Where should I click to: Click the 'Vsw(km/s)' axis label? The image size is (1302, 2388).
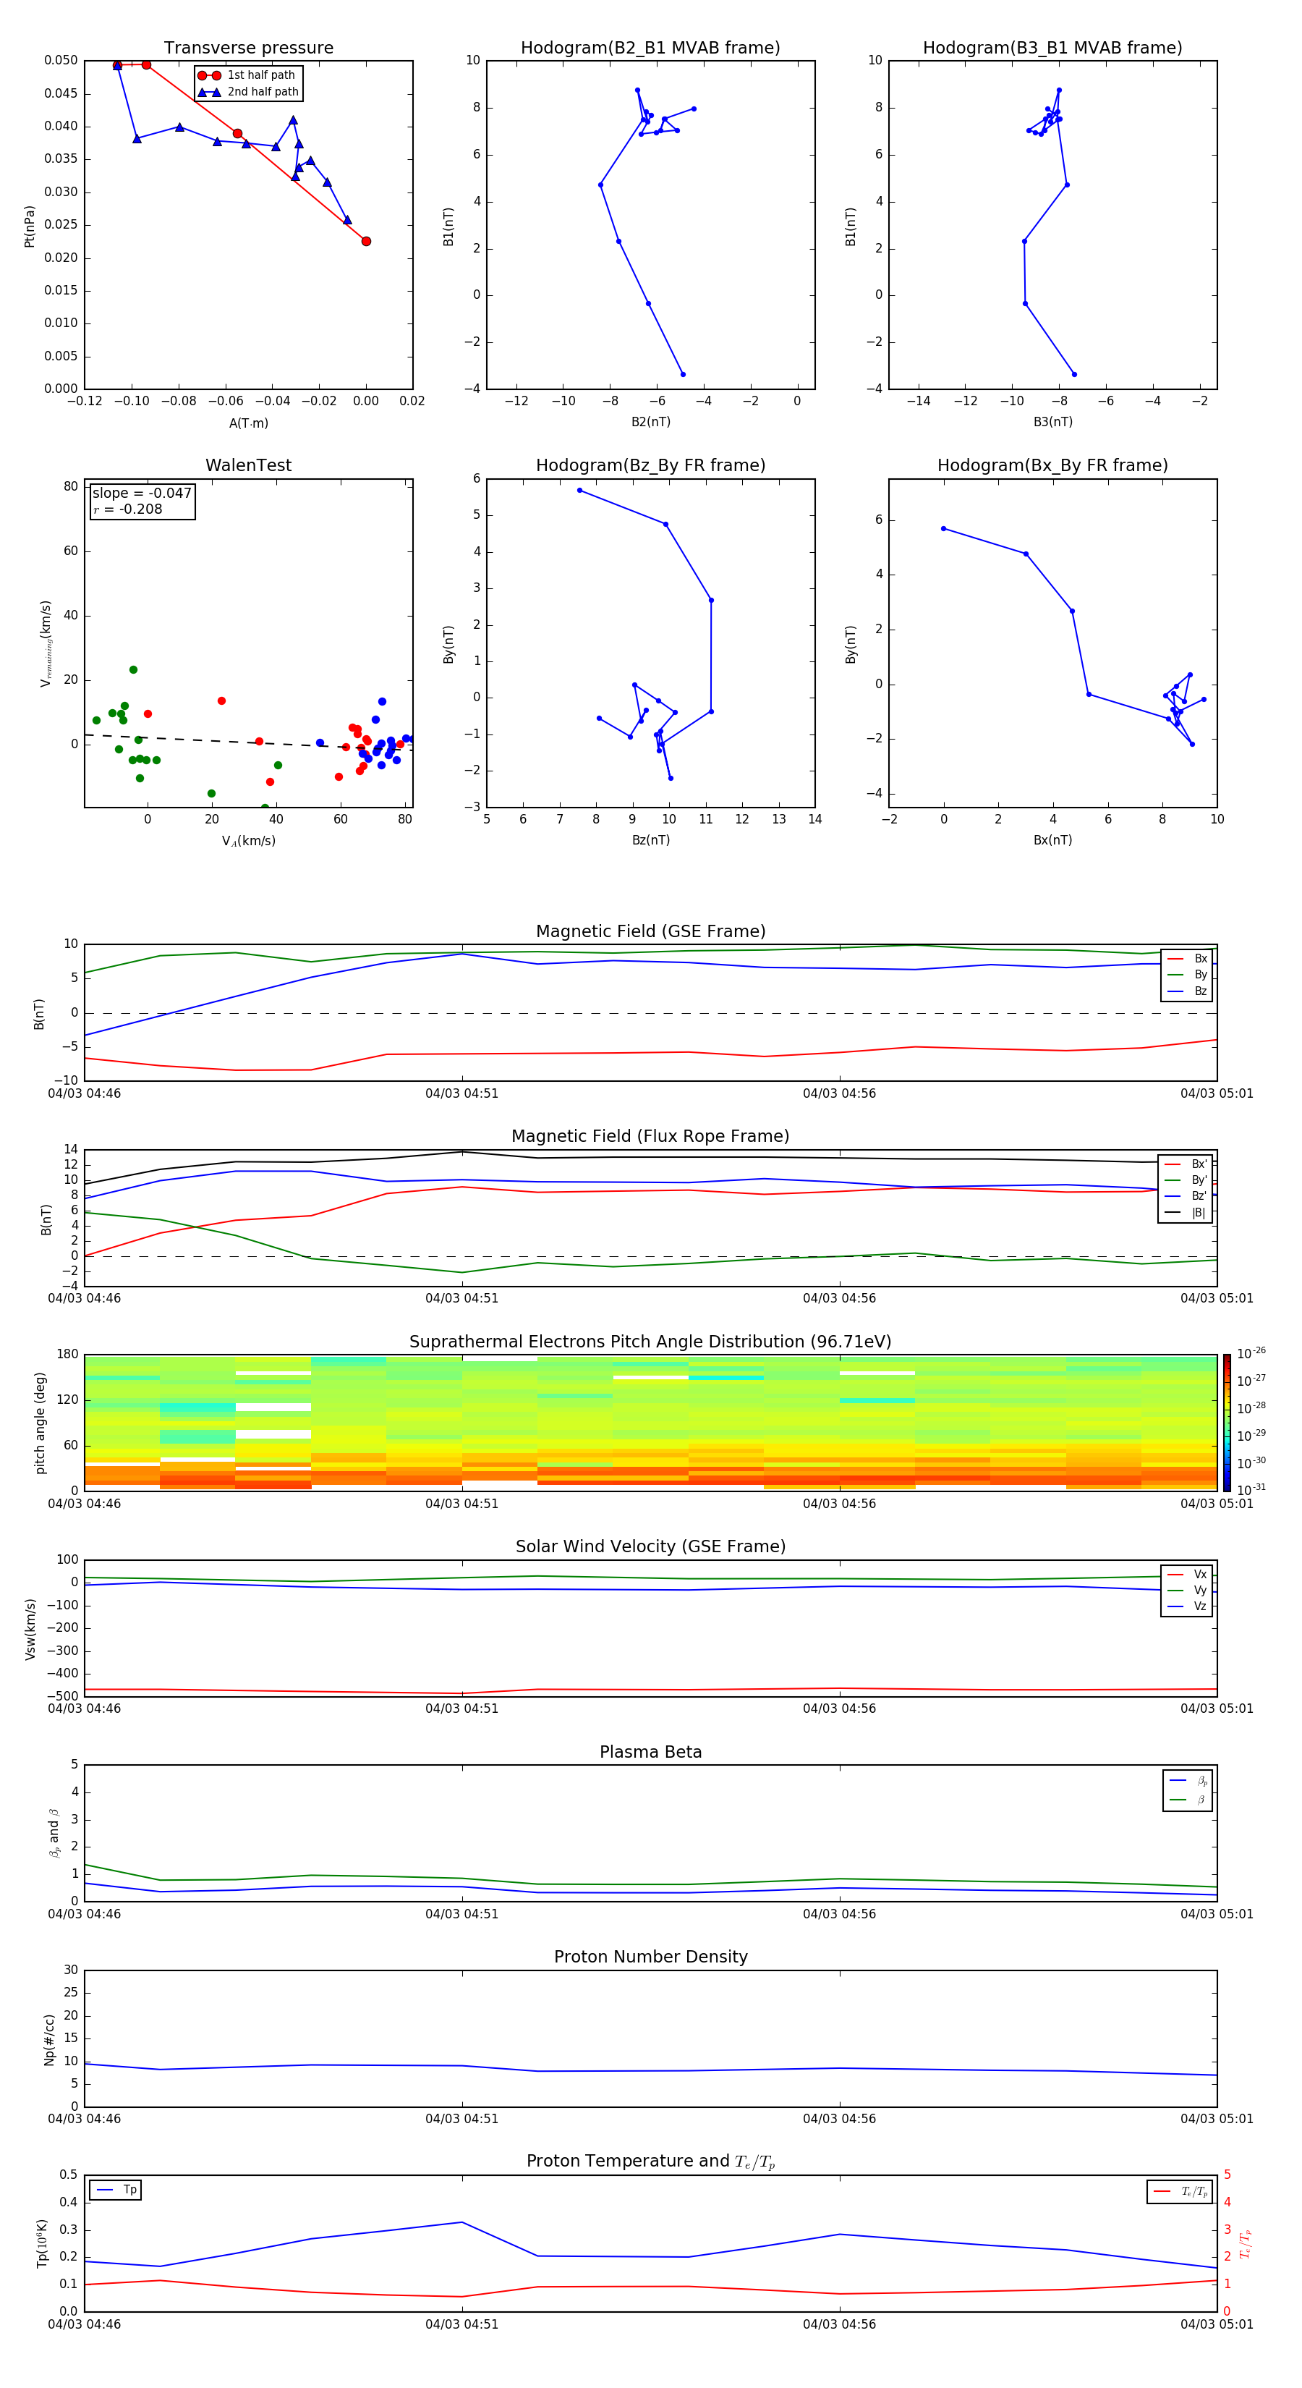tap(30, 1629)
